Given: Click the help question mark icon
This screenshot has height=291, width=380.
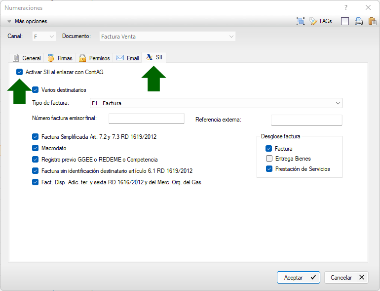Looking at the screenshot, I should click(x=346, y=7).
